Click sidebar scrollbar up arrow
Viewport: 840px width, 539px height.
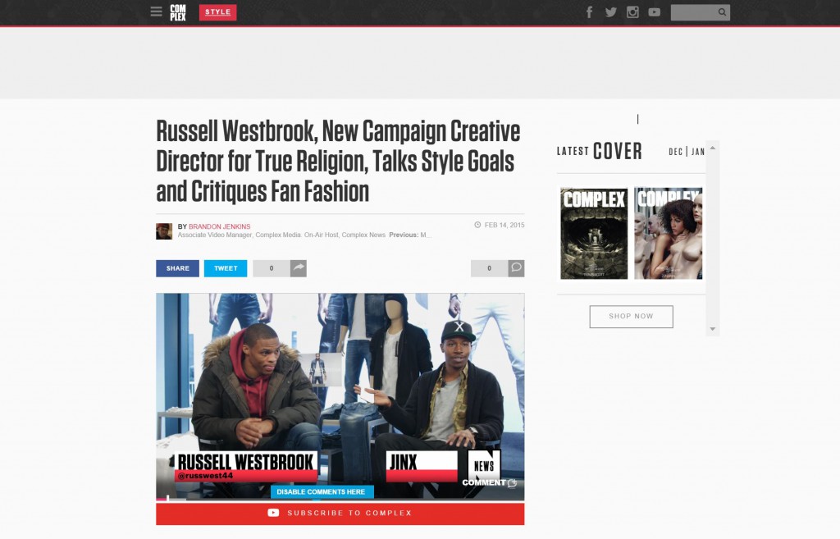pyautogui.click(x=713, y=148)
